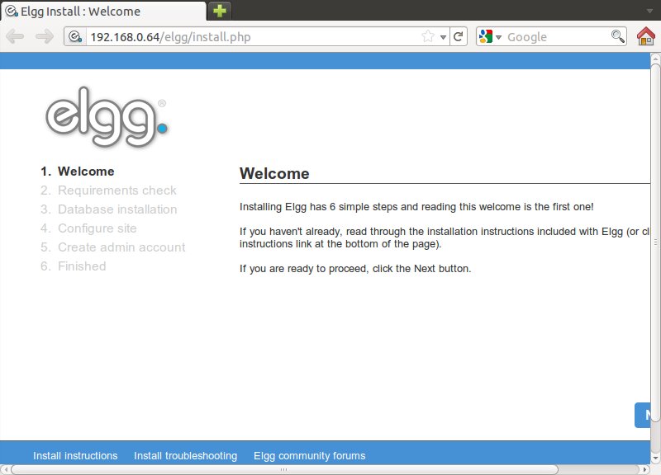Click the site identity icon in the address bar
This screenshot has height=475, width=661.
point(75,36)
